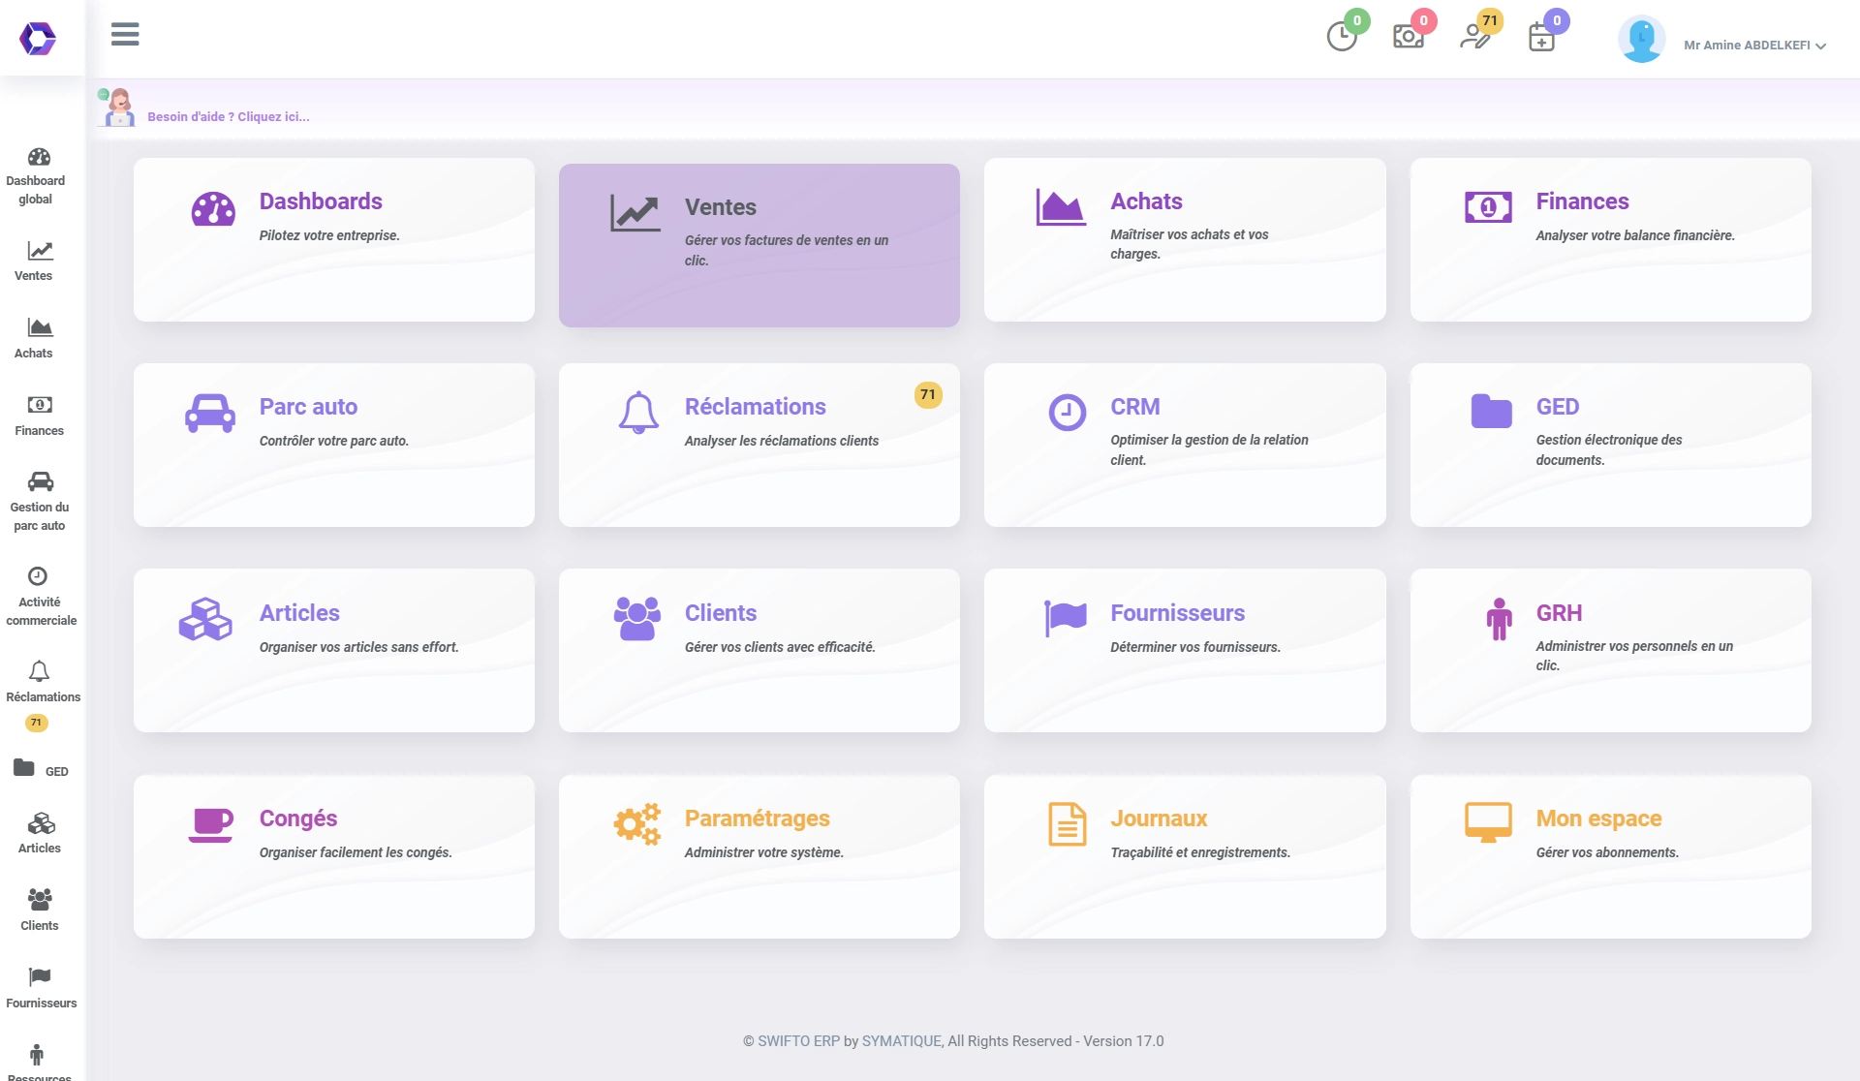Click 'Gérer vos abonnements.' text
Screen dimensions: 1860x1081
coord(1606,852)
